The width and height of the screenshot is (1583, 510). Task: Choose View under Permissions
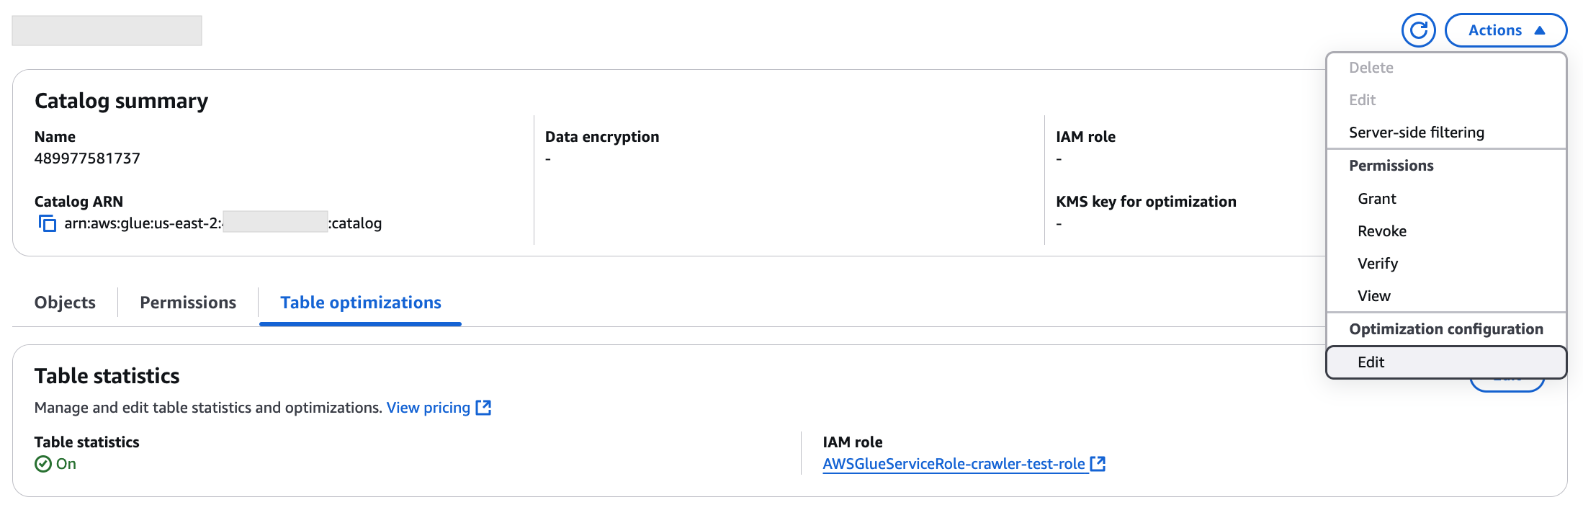tap(1374, 295)
